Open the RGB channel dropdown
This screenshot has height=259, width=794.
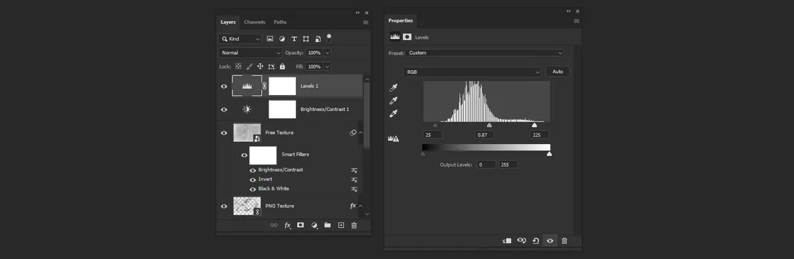[x=472, y=71]
